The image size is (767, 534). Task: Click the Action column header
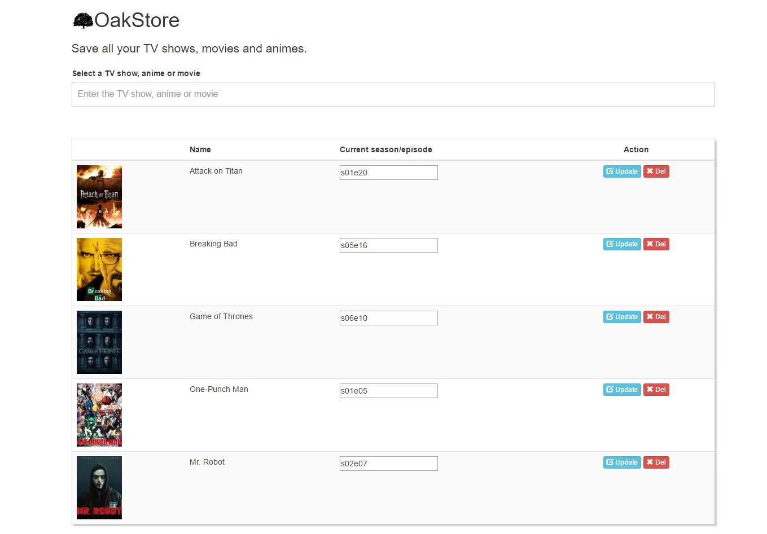coord(636,149)
